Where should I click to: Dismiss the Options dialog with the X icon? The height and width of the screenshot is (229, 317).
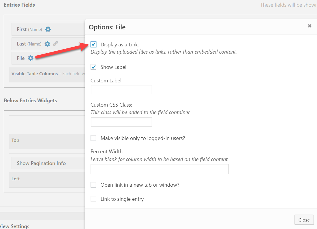pyautogui.click(x=310, y=26)
